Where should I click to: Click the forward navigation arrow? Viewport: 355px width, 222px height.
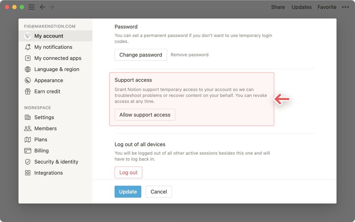tap(51, 7)
